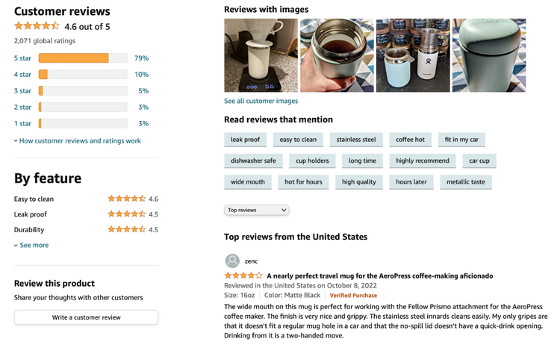Viewport: 560px width, 345px height.
Task: Click the Leak proof feature stars
Action: click(x=127, y=214)
